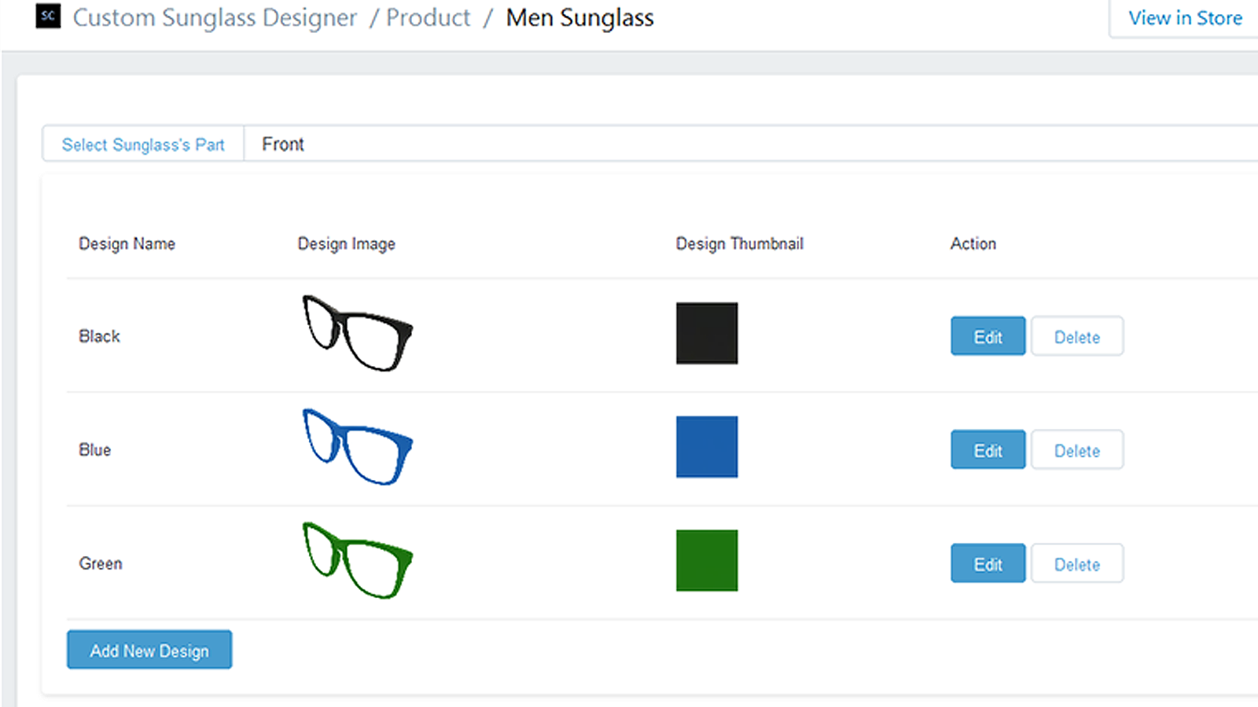Open Custom Sunglass Designer home link

[x=215, y=17]
